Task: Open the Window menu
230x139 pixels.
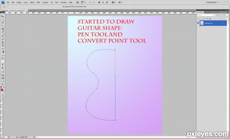Action: pos(64,2)
